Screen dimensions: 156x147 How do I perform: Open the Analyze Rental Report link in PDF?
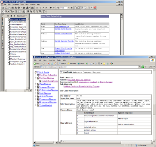tap(62, 53)
